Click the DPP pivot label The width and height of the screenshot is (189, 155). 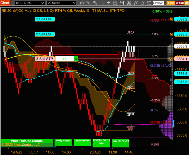coord(130,114)
